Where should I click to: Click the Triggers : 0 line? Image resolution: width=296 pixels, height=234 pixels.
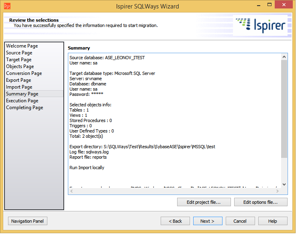(81, 126)
